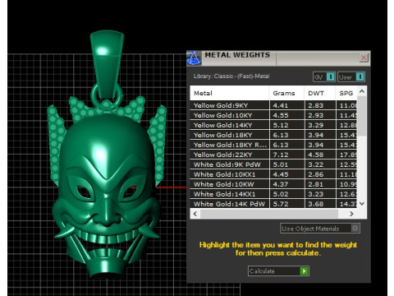Click grams value 4.55
Image resolution: width=394 pixels, height=296 pixels.
[281, 115]
